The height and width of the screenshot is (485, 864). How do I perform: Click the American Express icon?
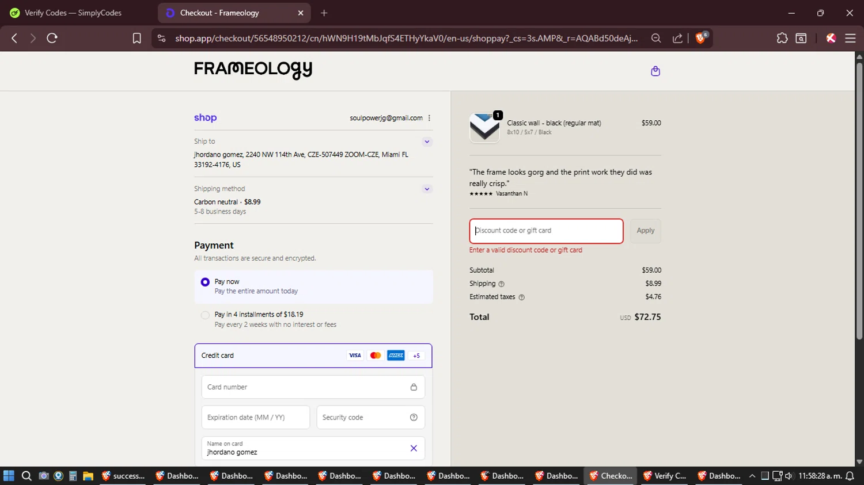click(396, 356)
